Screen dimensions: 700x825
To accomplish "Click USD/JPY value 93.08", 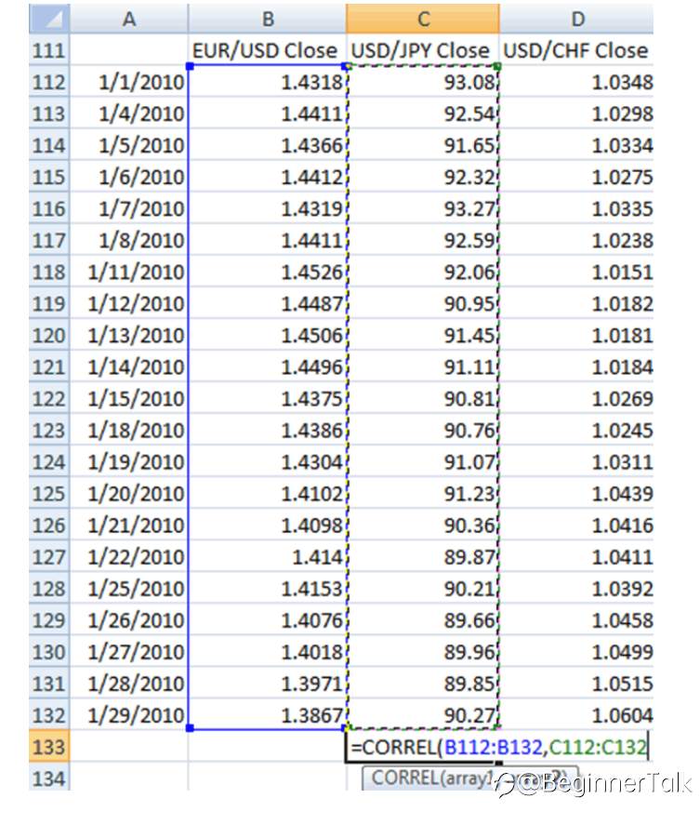I will coord(423,82).
